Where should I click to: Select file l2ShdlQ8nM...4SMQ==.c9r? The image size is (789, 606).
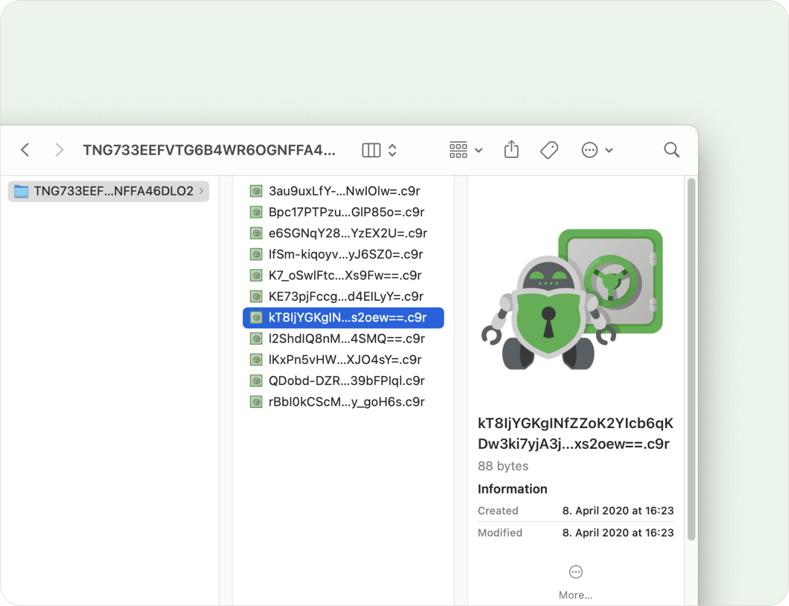tap(343, 339)
